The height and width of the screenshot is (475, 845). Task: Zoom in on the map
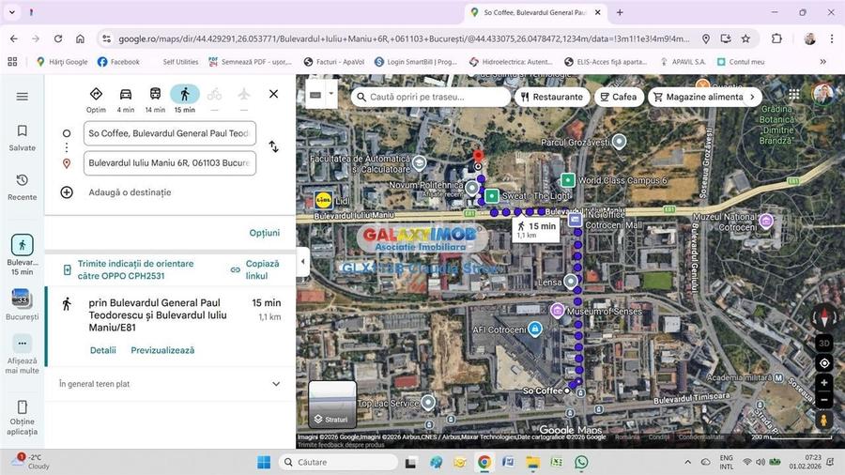pos(823,383)
